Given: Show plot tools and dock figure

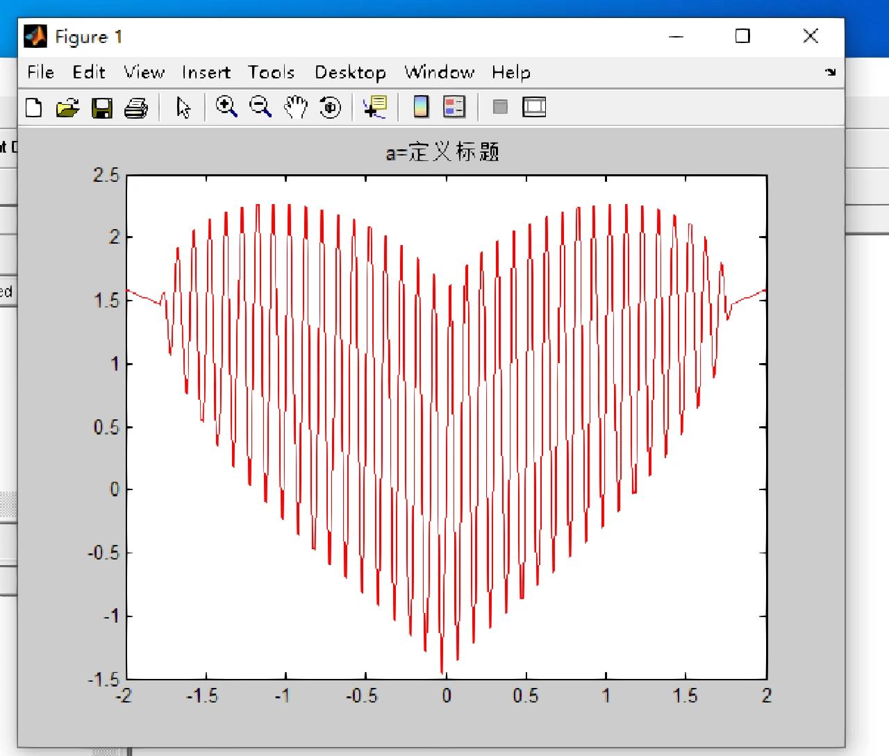Looking at the screenshot, I should 533,107.
